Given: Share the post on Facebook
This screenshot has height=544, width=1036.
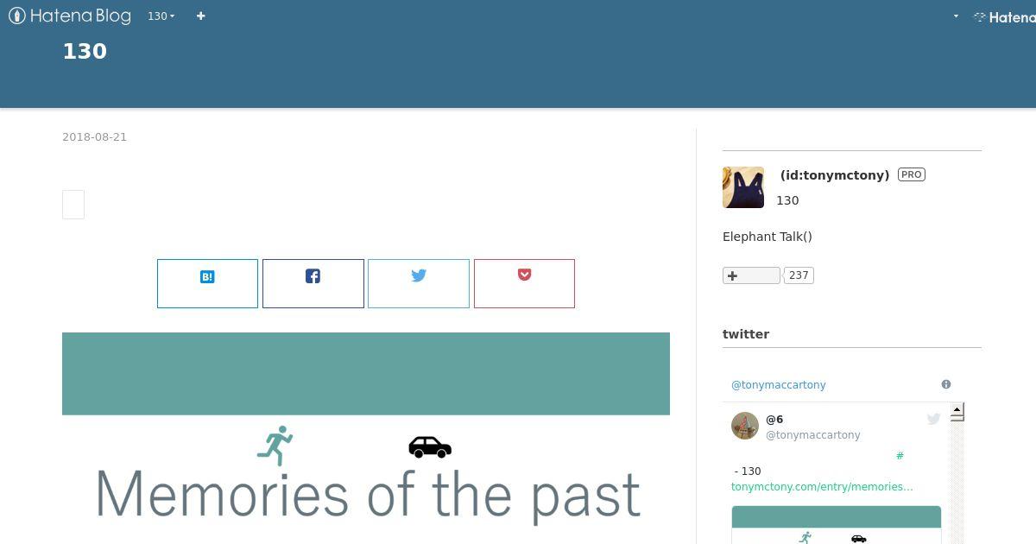Looking at the screenshot, I should 313,283.
